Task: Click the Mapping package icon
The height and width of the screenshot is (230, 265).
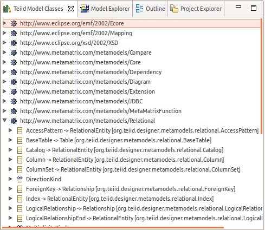Action: coord(14,33)
